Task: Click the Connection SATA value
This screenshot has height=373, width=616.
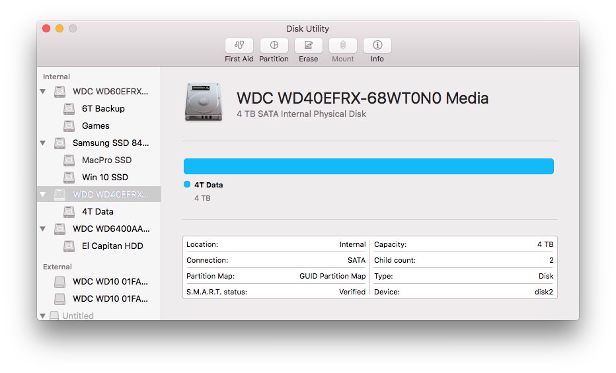Action: click(x=356, y=260)
